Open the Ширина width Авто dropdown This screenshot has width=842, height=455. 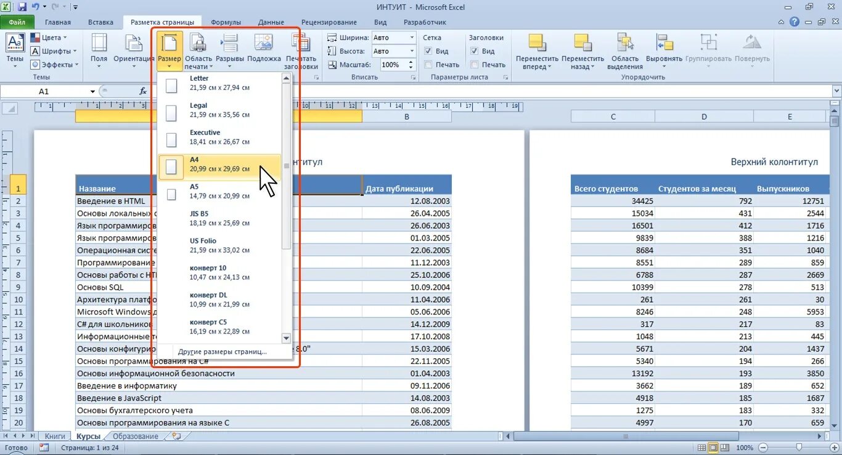click(411, 38)
